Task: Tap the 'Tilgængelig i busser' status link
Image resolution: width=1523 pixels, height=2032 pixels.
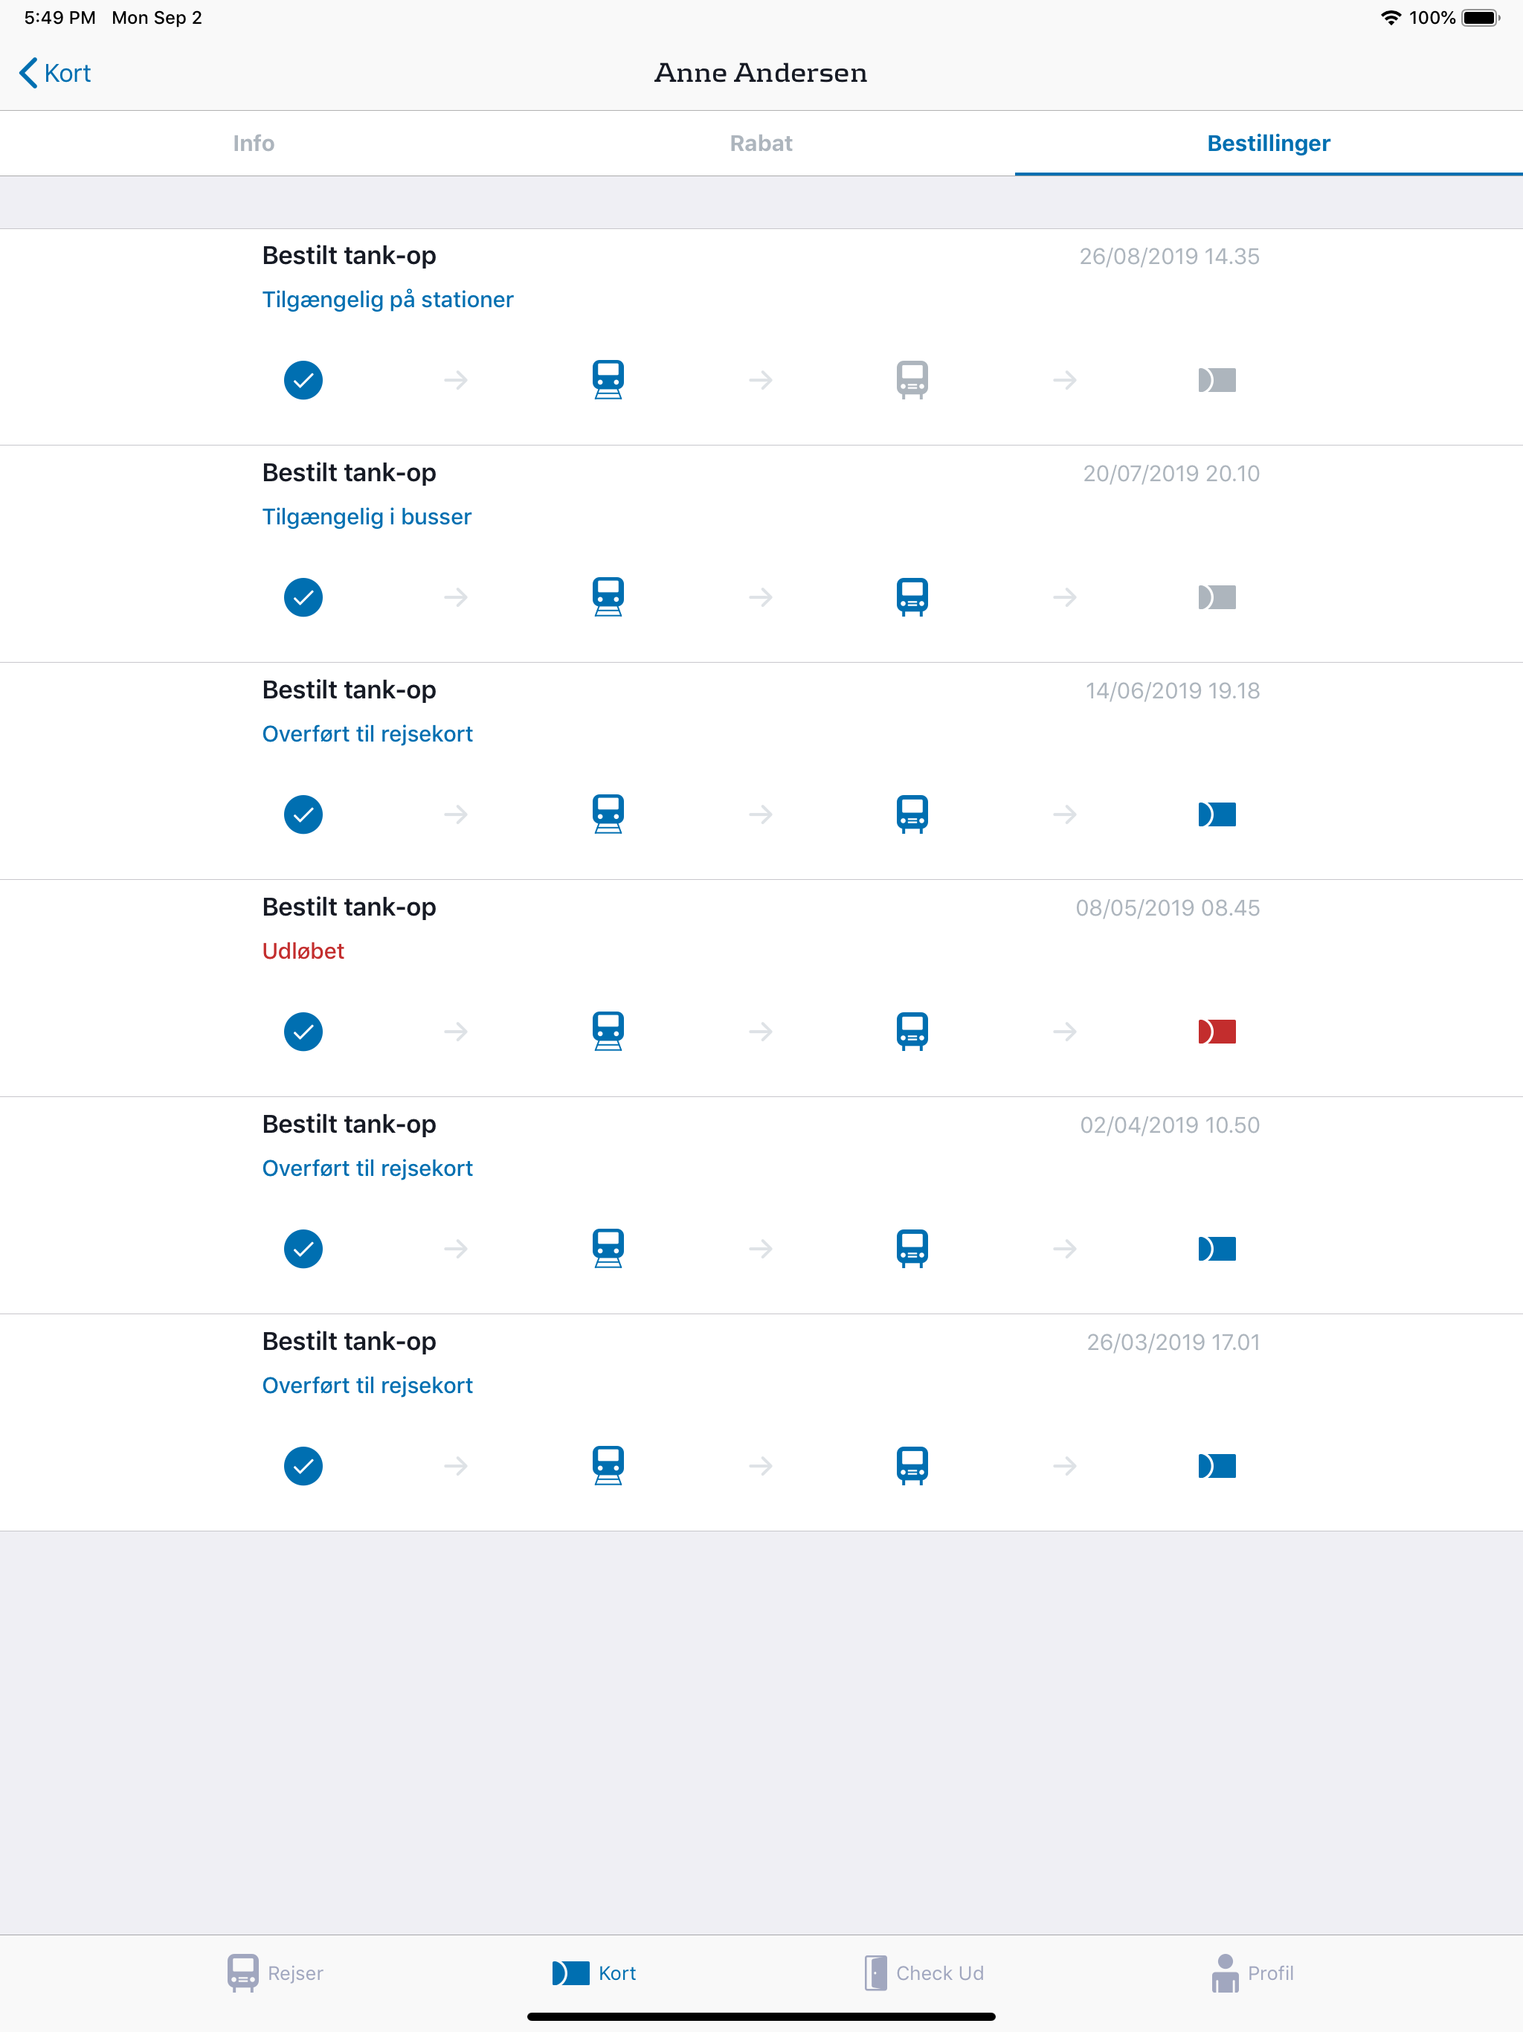Action: (x=367, y=516)
